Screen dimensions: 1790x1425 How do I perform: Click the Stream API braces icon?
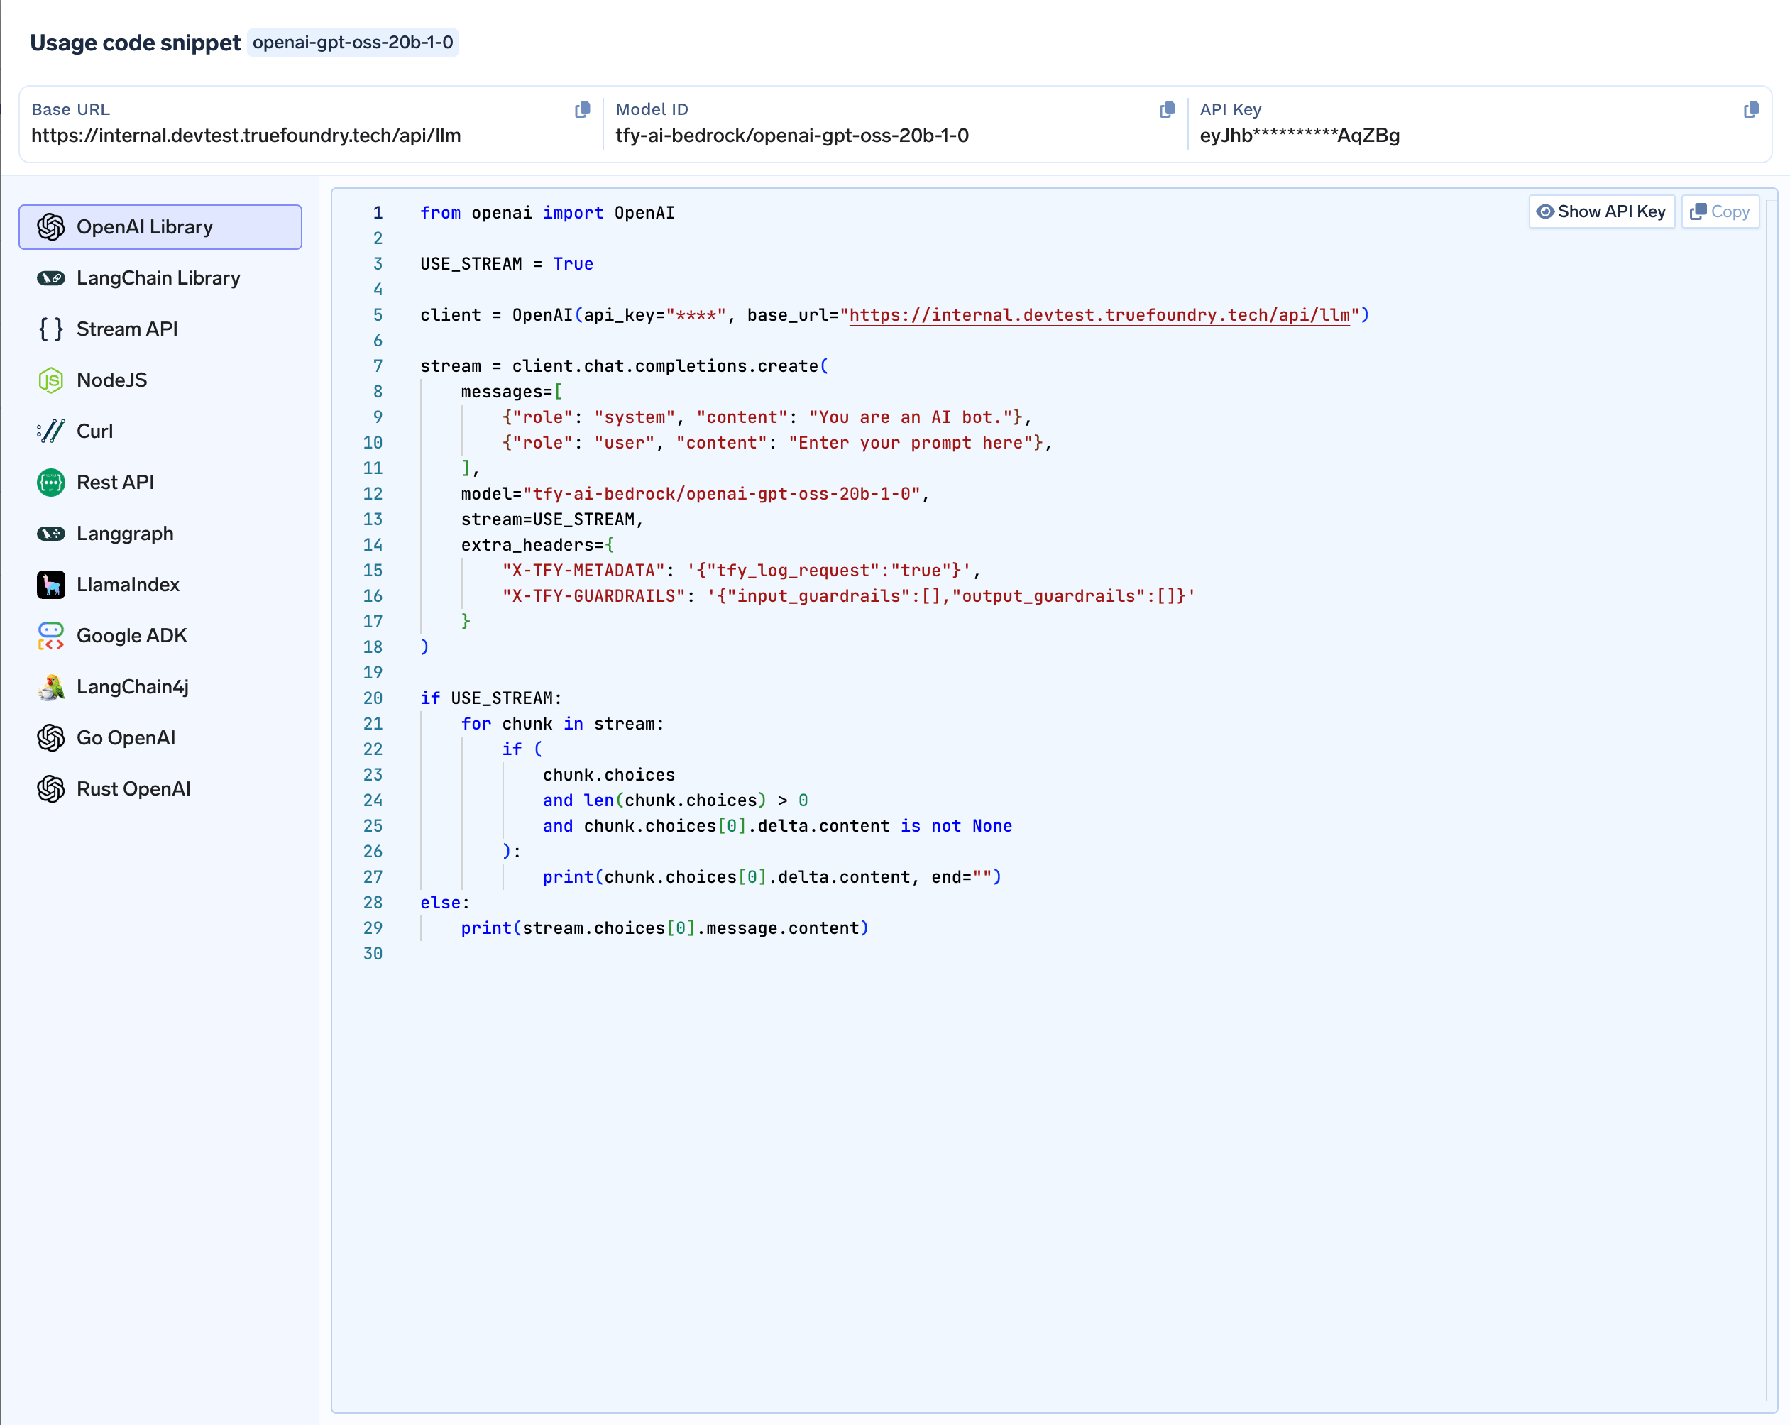coord(50,329)
